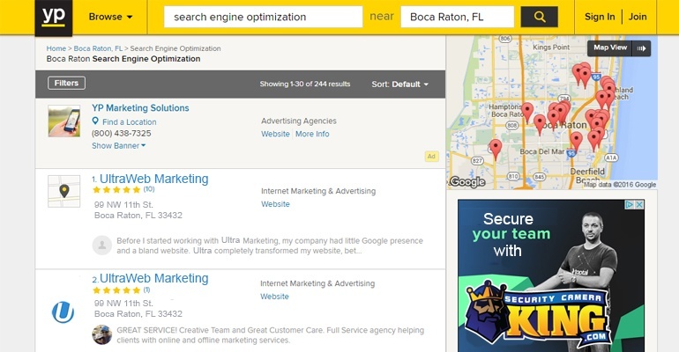Image resolution: width=679 pixels, height=352 pixels.
Task: Click the yellow magnifier search button
Action: pos(539,17)
